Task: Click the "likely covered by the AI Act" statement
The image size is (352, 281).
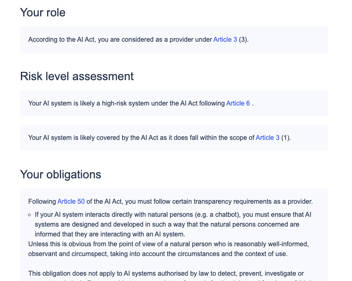Action: click(x=123, y=138)
